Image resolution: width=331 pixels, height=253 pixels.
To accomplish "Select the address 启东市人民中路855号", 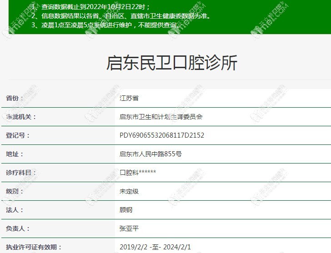I will pyautogui.click(x=150, y=154).
